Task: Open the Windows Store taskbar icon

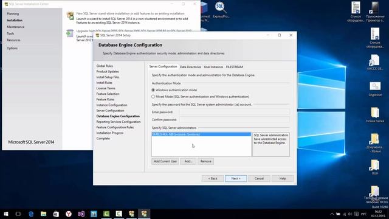Action: pos(56,214)
